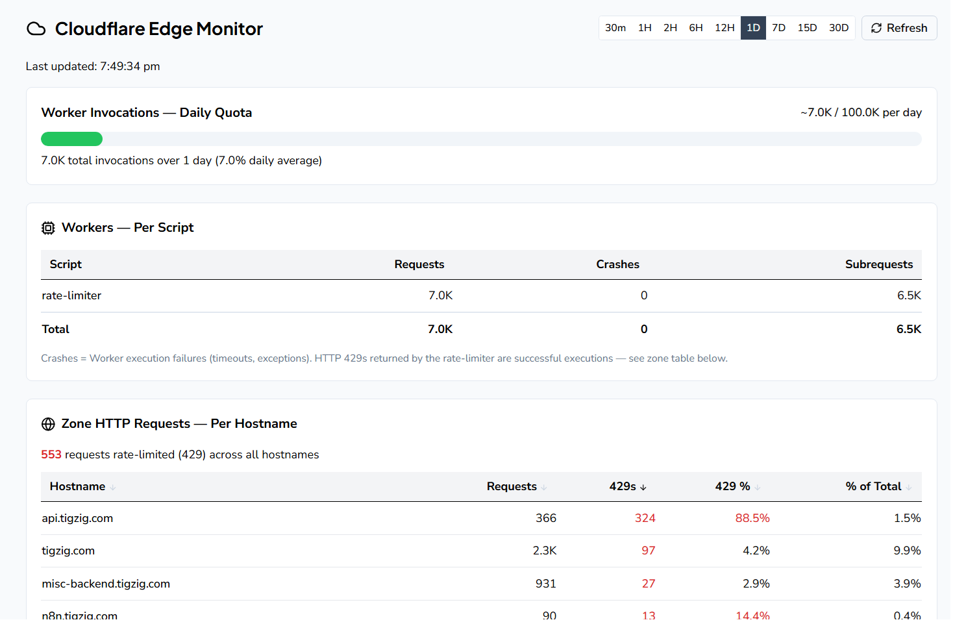Click the Last updated timestamp
Image resolution: width=953 pixels, height=633 pixels.
(x=93, y=66)
